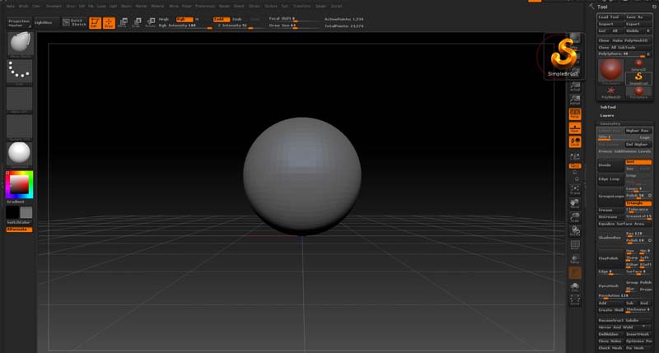Click the Move canvas icon in right shelf
This screenshot has width=659, height=353.
click(575, 203)
